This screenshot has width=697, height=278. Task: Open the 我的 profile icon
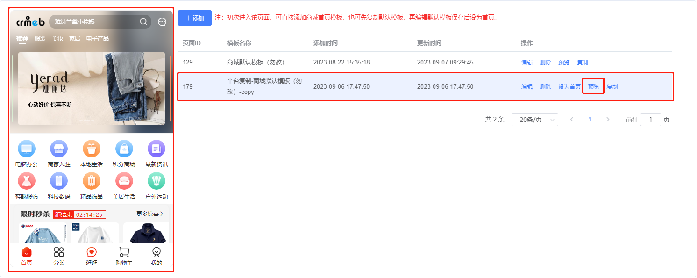click(156, 253)
